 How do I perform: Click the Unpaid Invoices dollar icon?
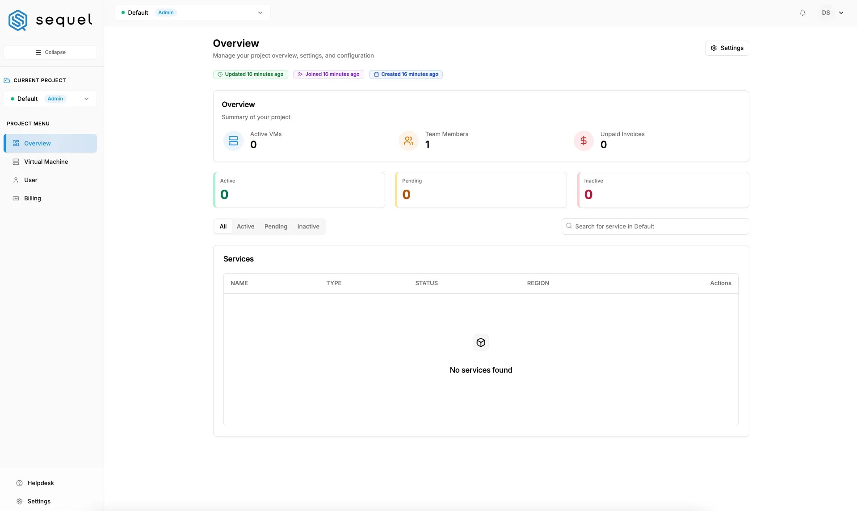[584, 141]
